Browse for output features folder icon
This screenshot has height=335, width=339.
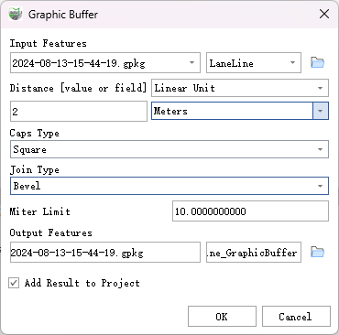tap(317, 252)
